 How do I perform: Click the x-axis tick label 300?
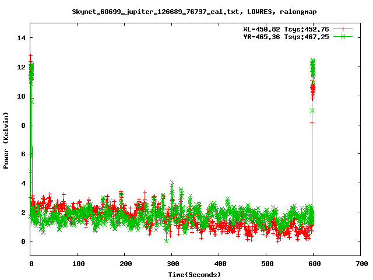pyautogui.click(x=173, y=264)
